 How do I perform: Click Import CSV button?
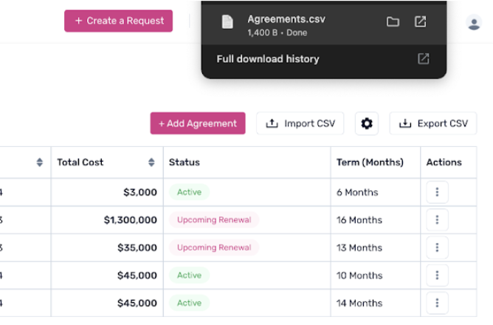300,123
